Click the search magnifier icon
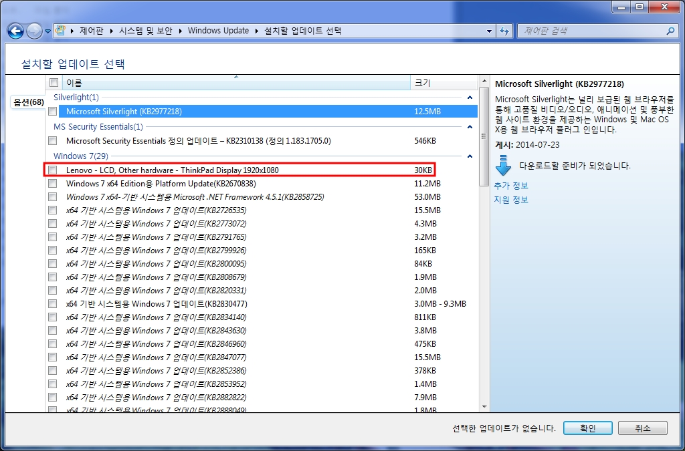 (x=670, y=31)
